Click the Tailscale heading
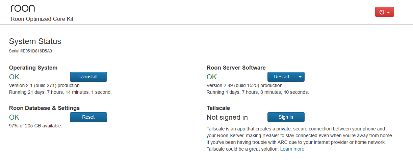Viewport: 413px width, 160px height. (218, 108)
